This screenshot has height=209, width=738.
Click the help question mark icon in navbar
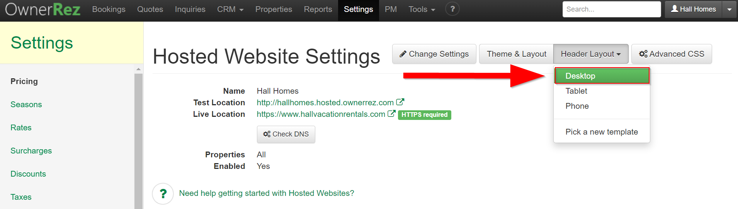(452, 9)
